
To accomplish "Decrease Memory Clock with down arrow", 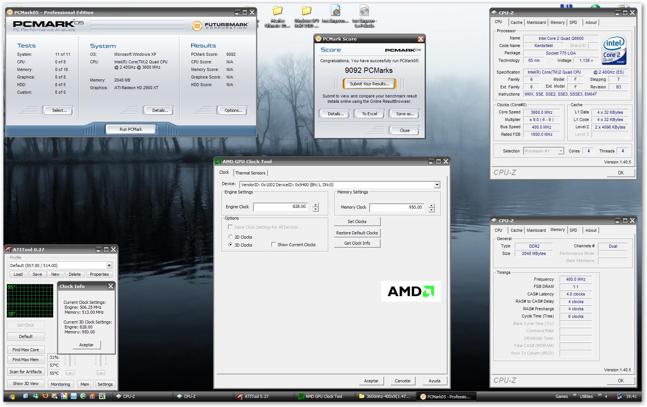I will pyautogui.click(x=431, y=210).
